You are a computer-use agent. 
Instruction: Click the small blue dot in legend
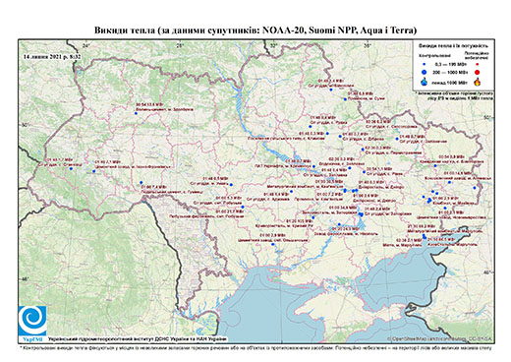coord(424,65)
